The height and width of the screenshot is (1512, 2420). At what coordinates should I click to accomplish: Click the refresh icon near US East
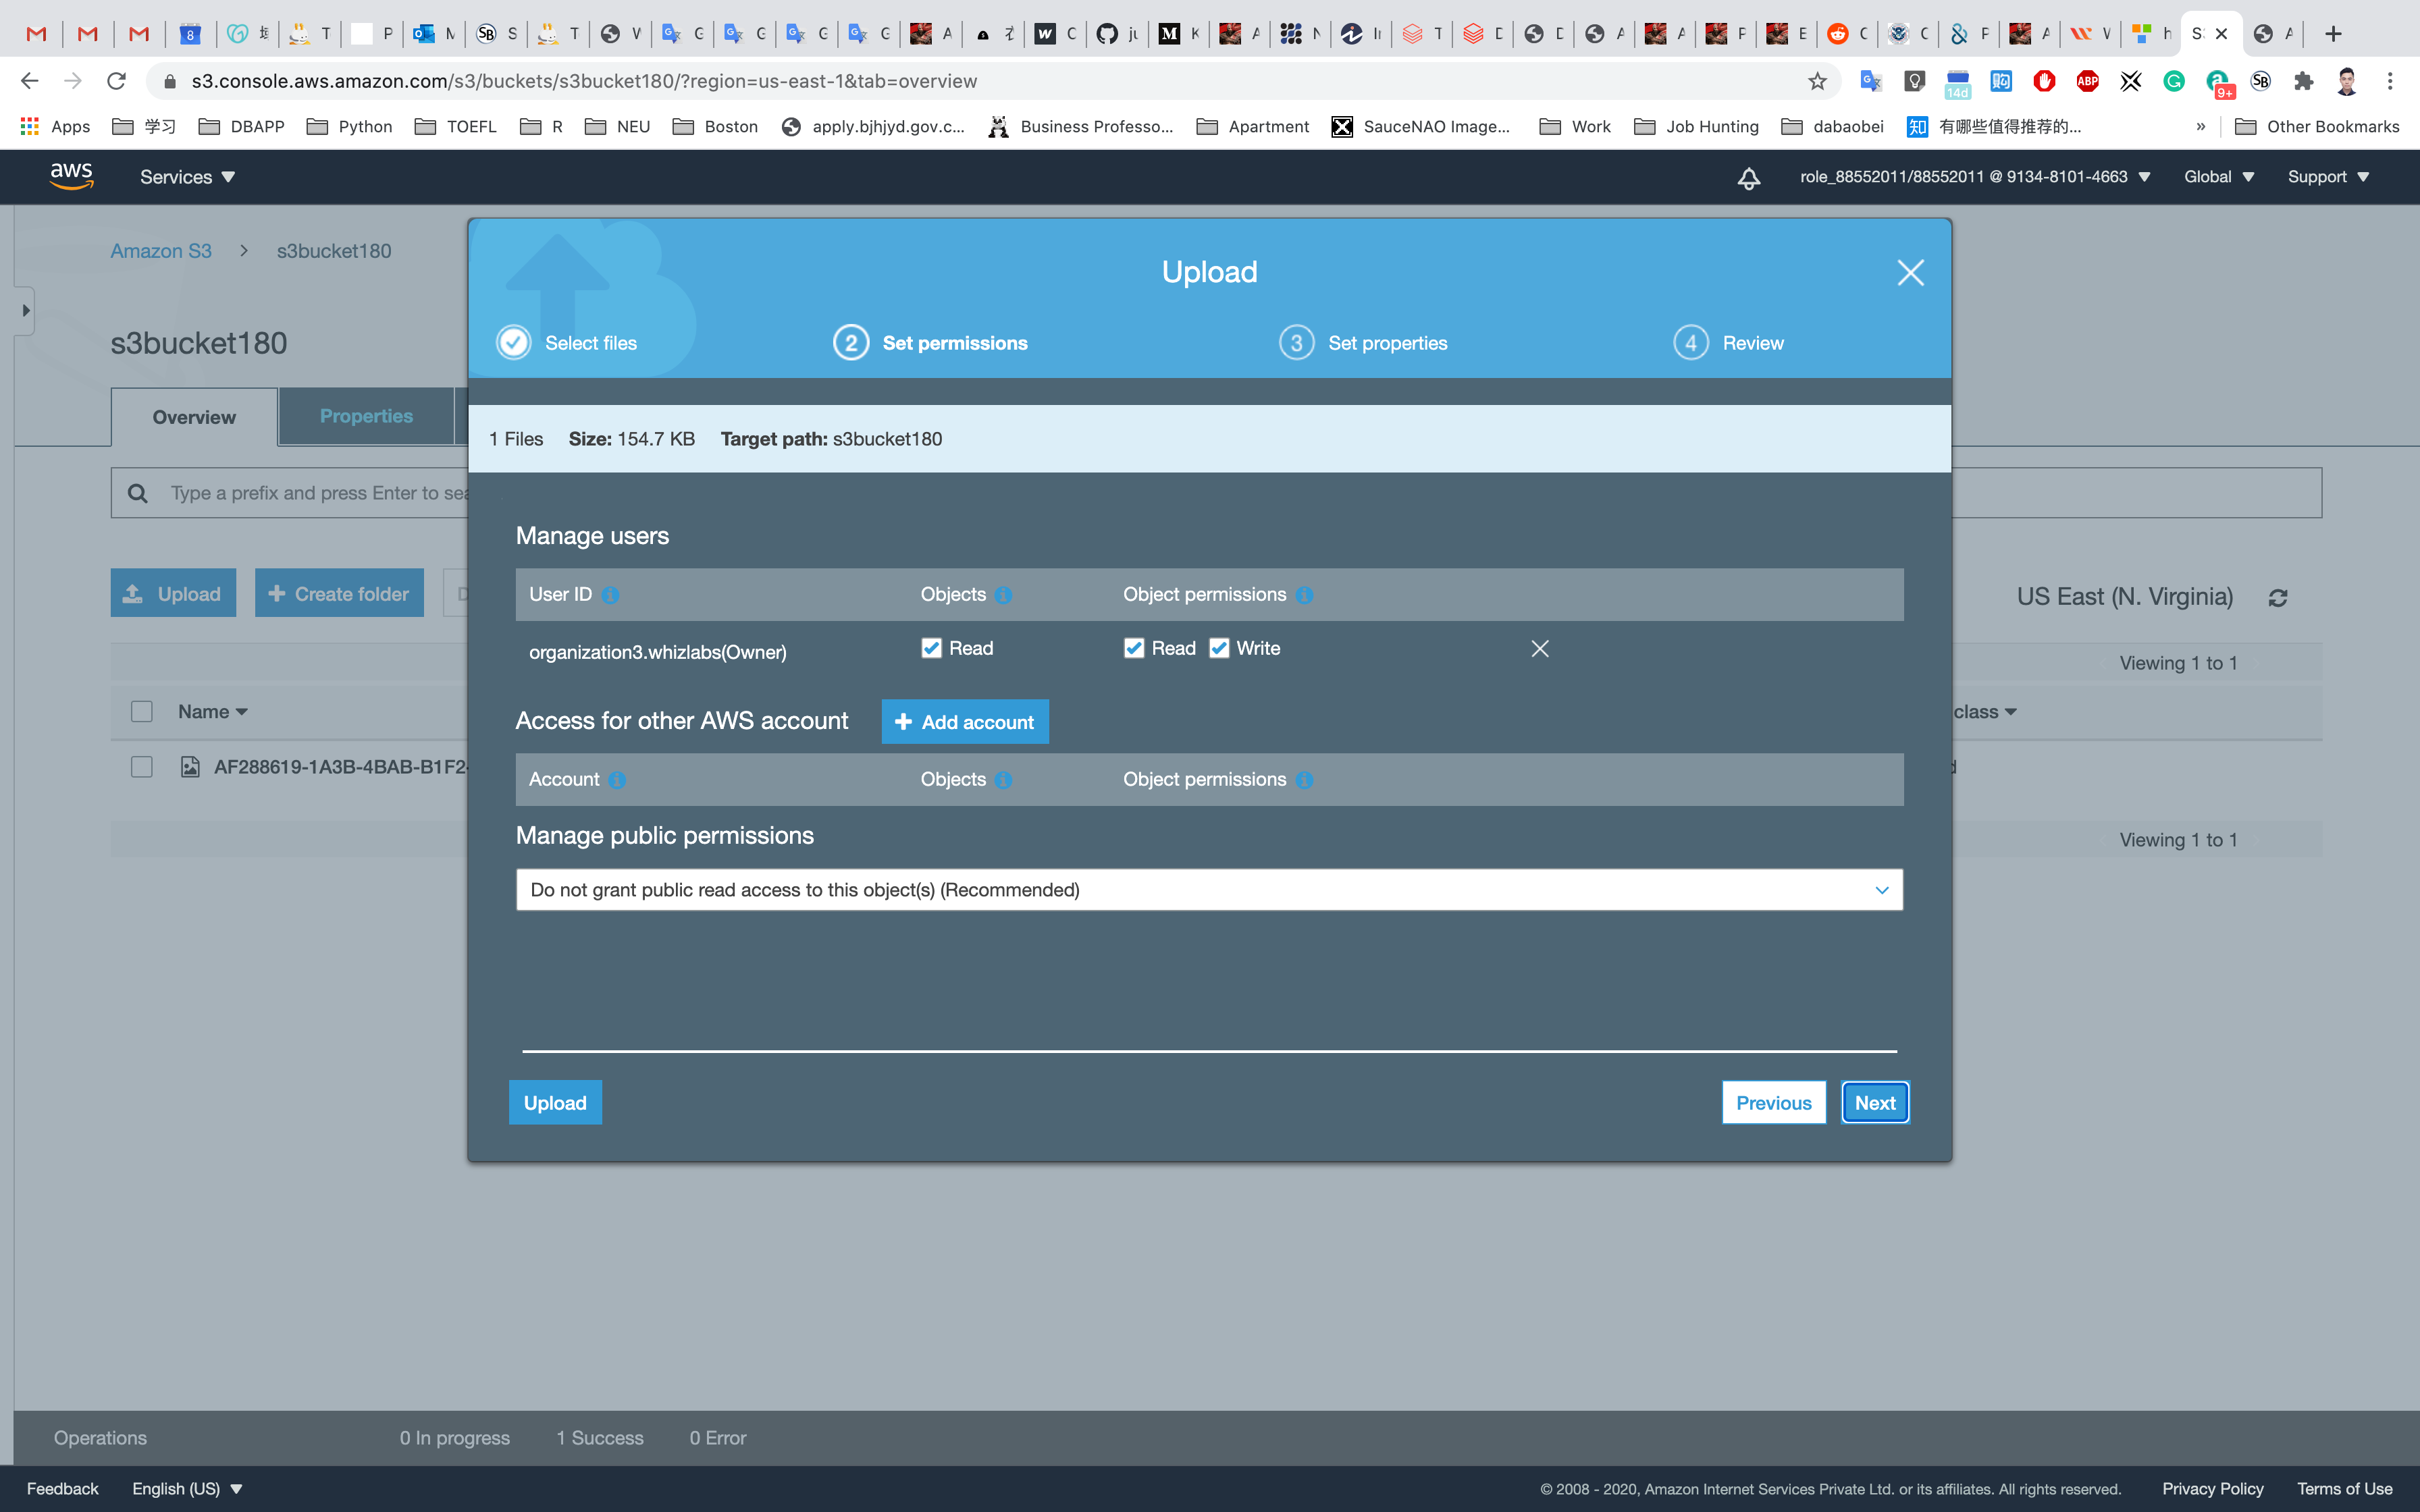(2278, 598)
